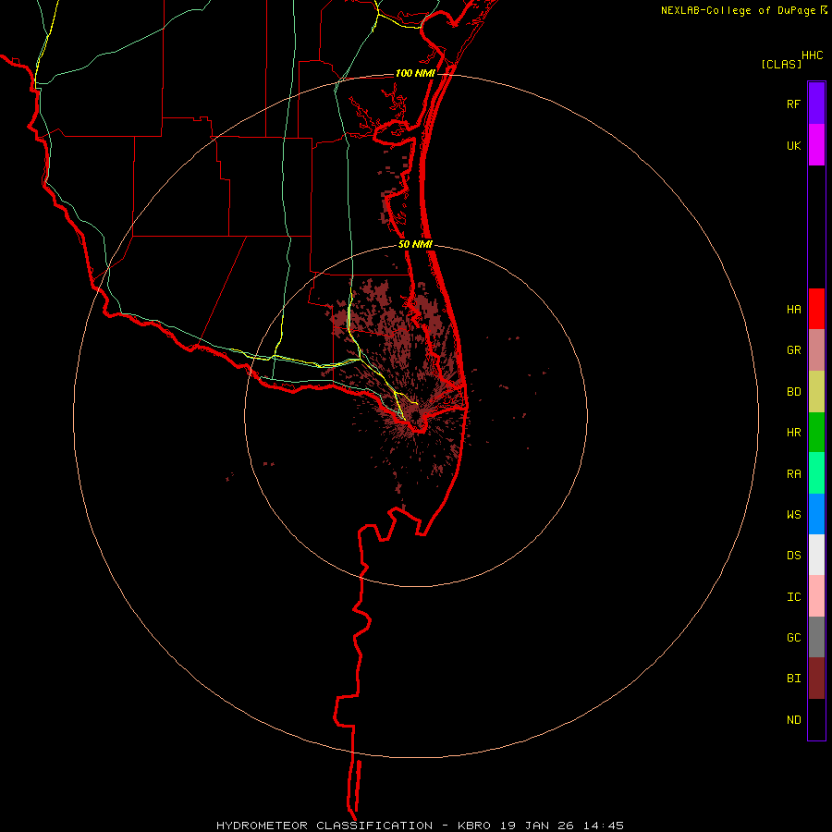Click the DS legend label
This screenshot has width=832, height=832.
pos(793,556)
